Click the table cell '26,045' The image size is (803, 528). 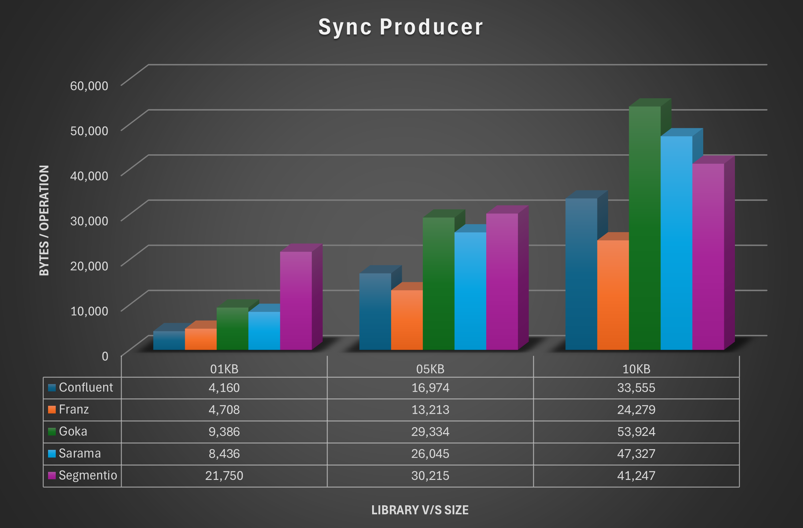[430, 454]
